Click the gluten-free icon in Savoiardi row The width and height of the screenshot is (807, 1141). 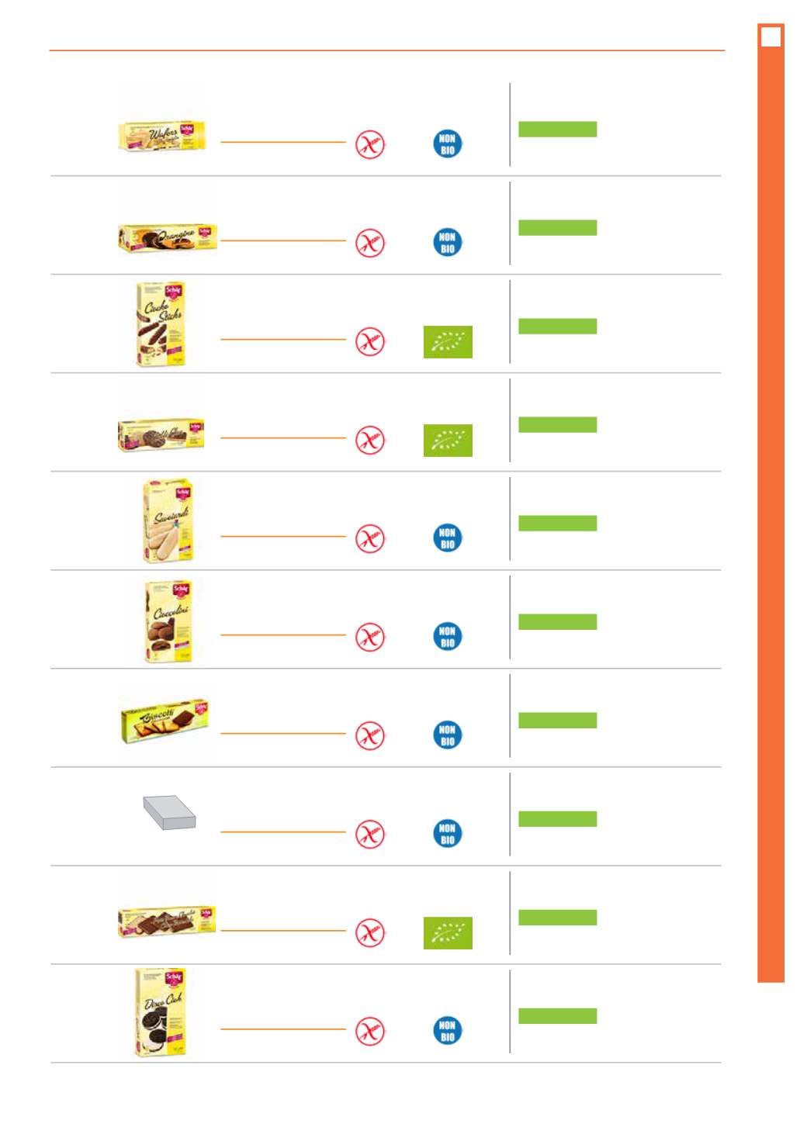tap(370, 538)
